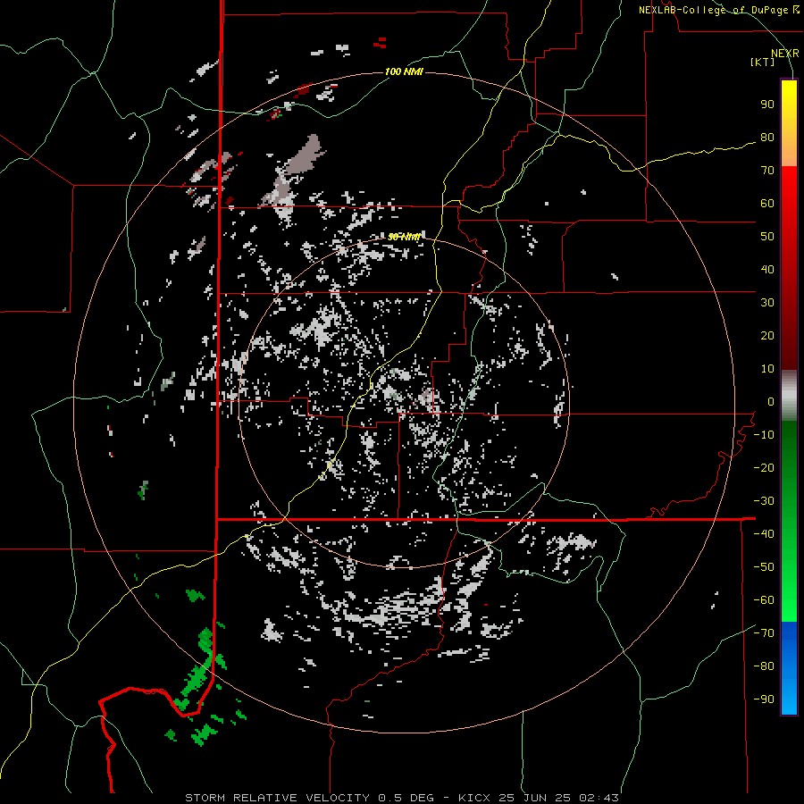The height and width of the screenshot is (804, 804).
Task: Click the 0 value on velocity scale
Action: pos(770,401)
